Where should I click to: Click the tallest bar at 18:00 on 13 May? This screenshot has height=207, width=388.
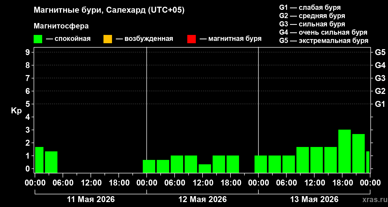[x=345, y=151]
